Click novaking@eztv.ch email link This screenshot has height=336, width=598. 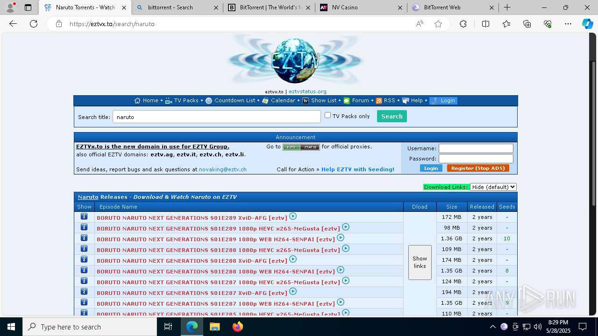click(x=223, y=169)
